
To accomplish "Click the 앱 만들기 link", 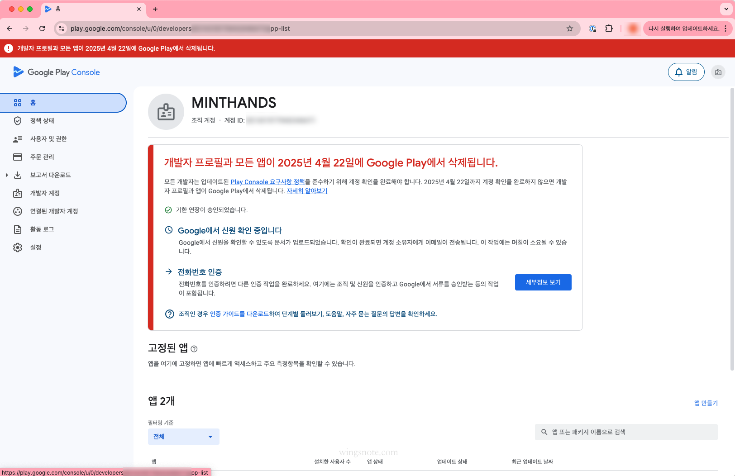I will [x=706, y=403].
